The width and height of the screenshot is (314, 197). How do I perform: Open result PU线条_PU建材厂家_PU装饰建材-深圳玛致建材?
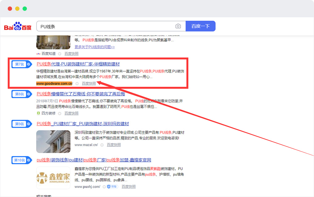point(83,124)
